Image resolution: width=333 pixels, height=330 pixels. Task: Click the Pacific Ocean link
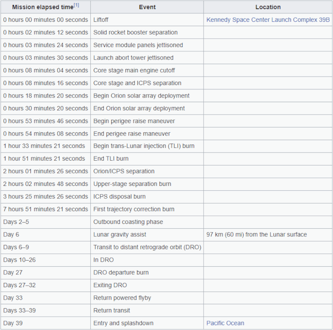(225, 323)
